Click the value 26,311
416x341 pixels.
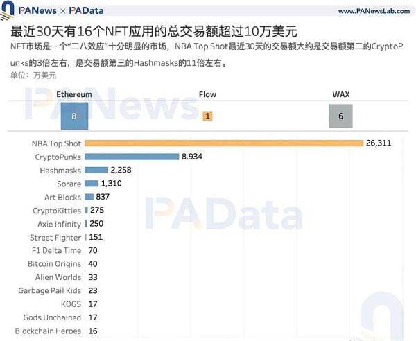coord(379,143)
